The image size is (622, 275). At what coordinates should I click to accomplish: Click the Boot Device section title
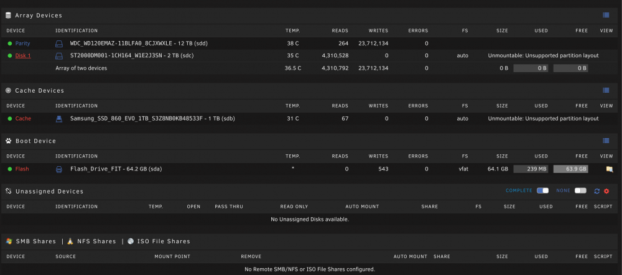[35, 141]
